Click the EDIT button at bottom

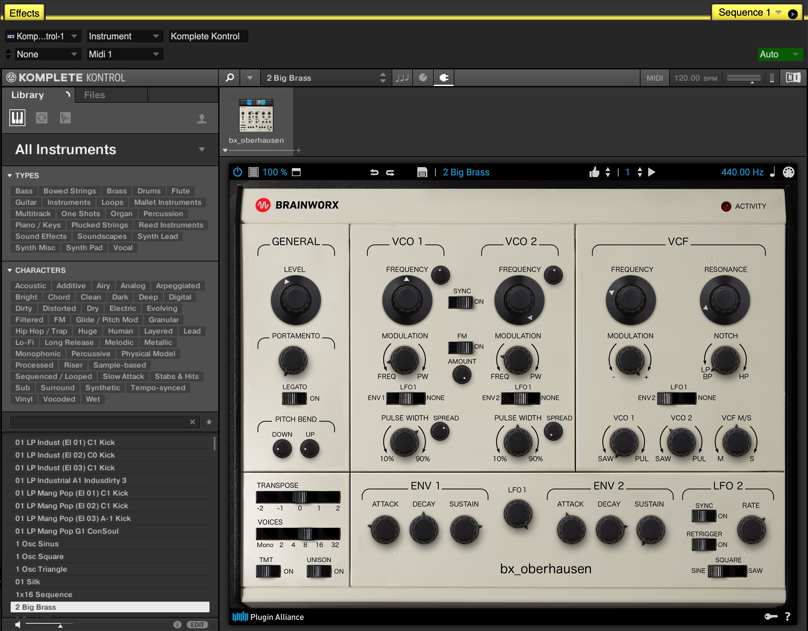point(197,625)
